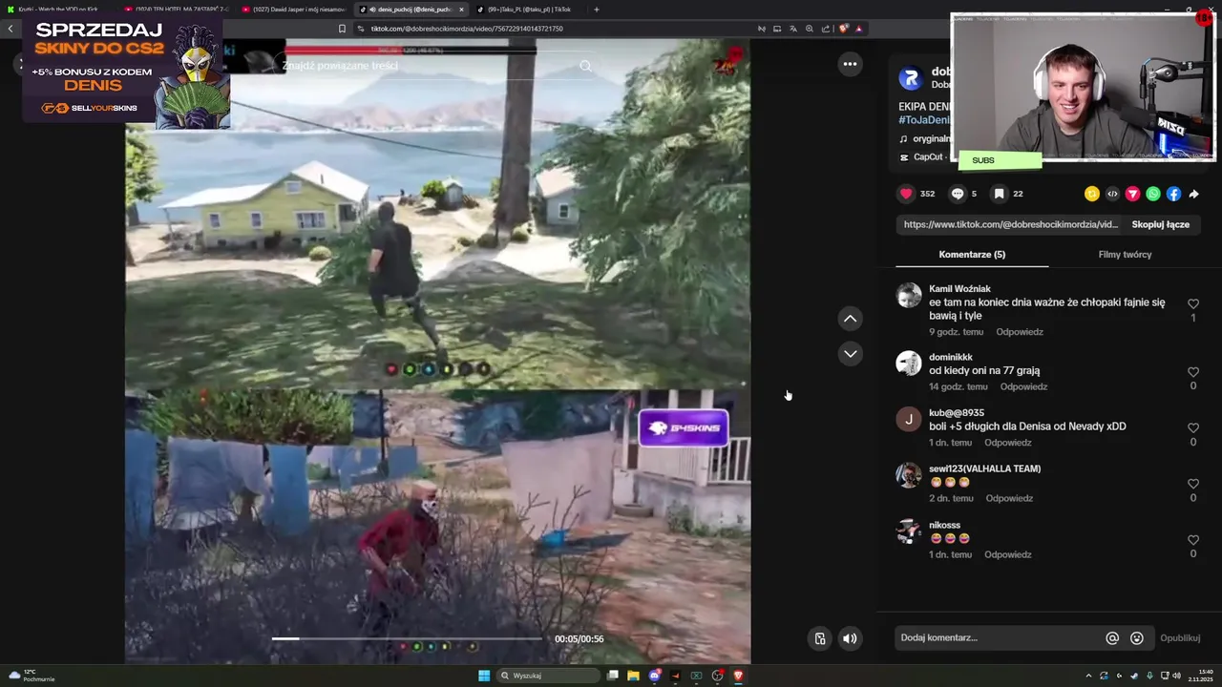The width and height of the screenshot is (1222, 687).
Task: Like dominikkk's comment
Action: 1192,372
